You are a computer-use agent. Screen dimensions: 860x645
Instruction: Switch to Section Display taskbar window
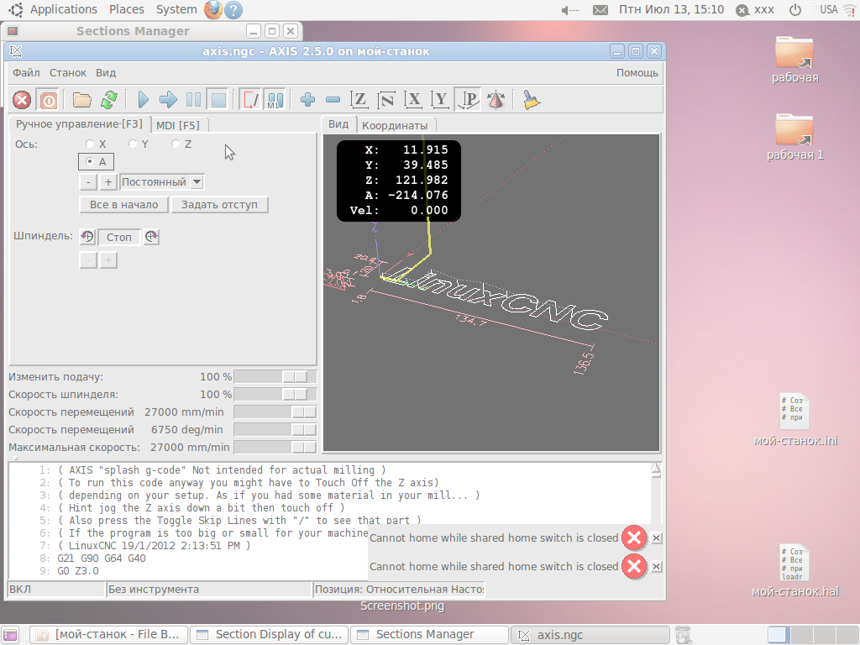click(270, 635)
